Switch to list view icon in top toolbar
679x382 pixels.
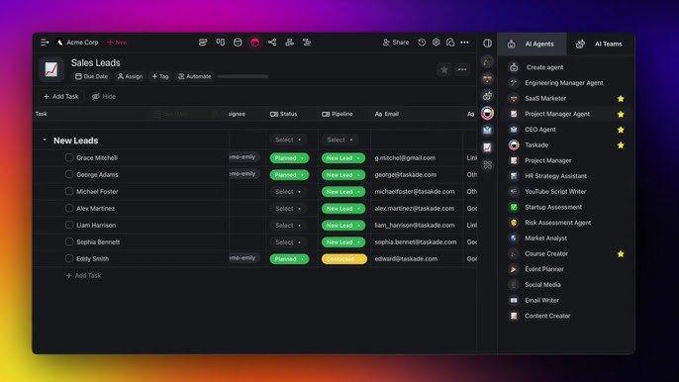[x=203, y=43]
